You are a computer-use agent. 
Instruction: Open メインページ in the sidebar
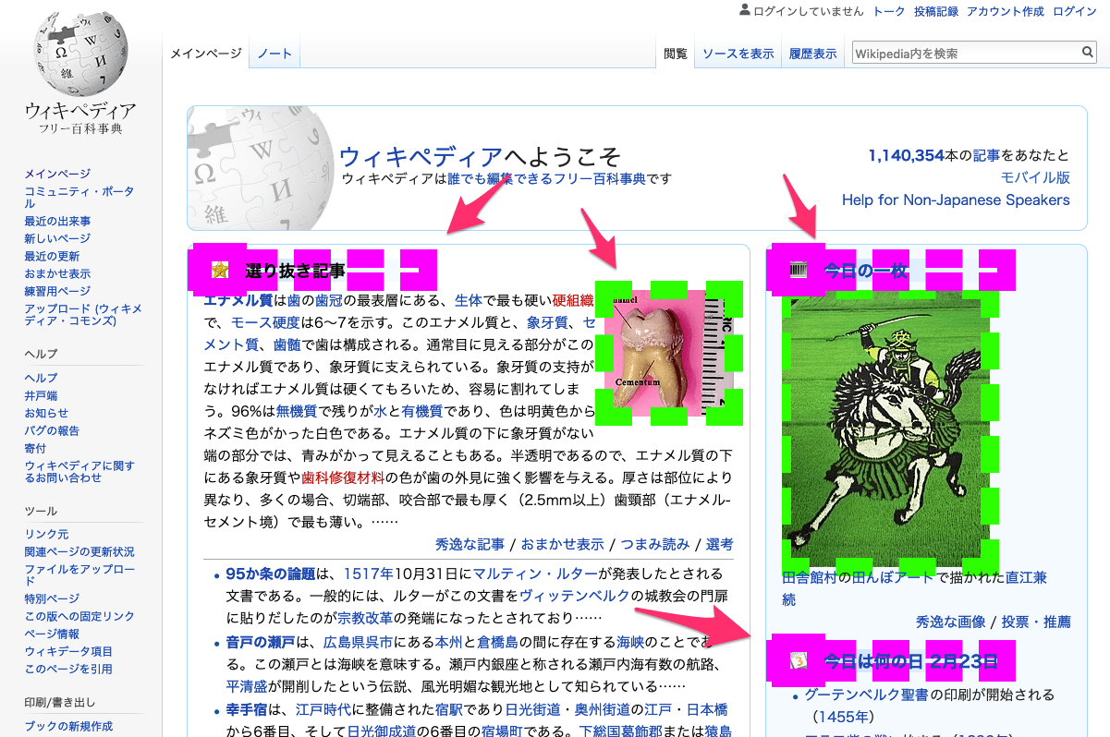(x=57, y=174)
